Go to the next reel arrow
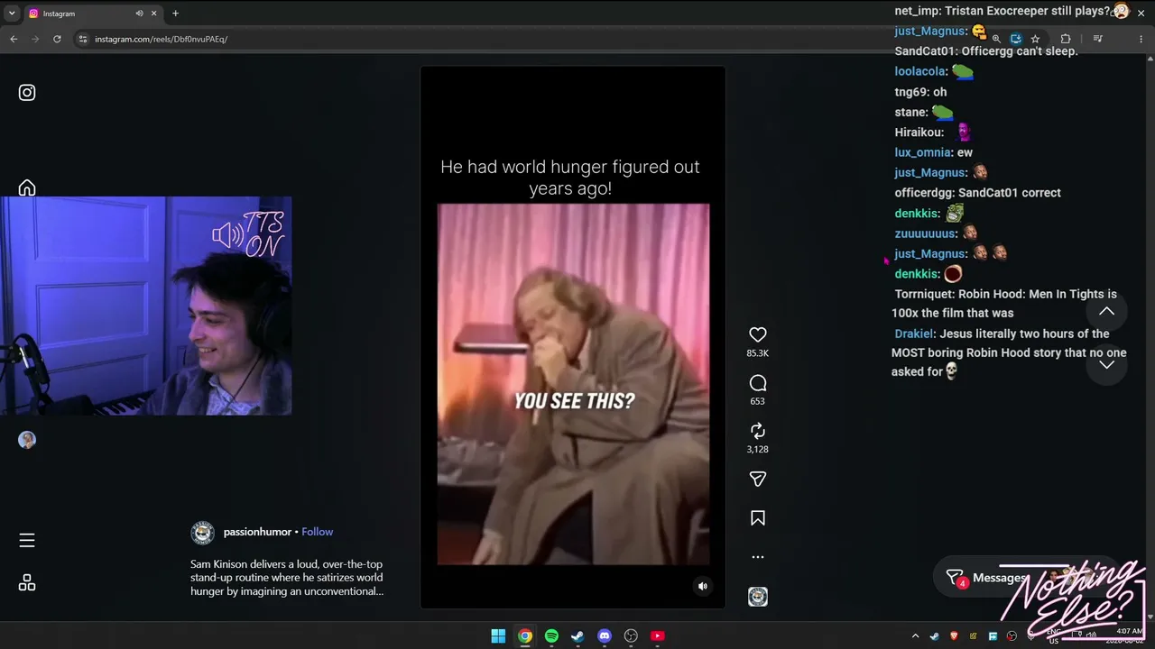The width and height of the screenshot is (1155, 649). pyautogui.click(x=1106, y=364)
